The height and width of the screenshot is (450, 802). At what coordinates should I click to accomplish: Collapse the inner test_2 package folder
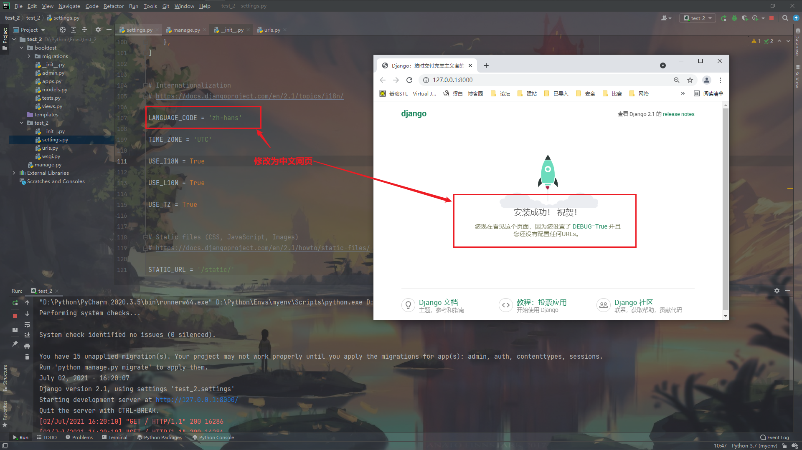click(x=22, y=123)
